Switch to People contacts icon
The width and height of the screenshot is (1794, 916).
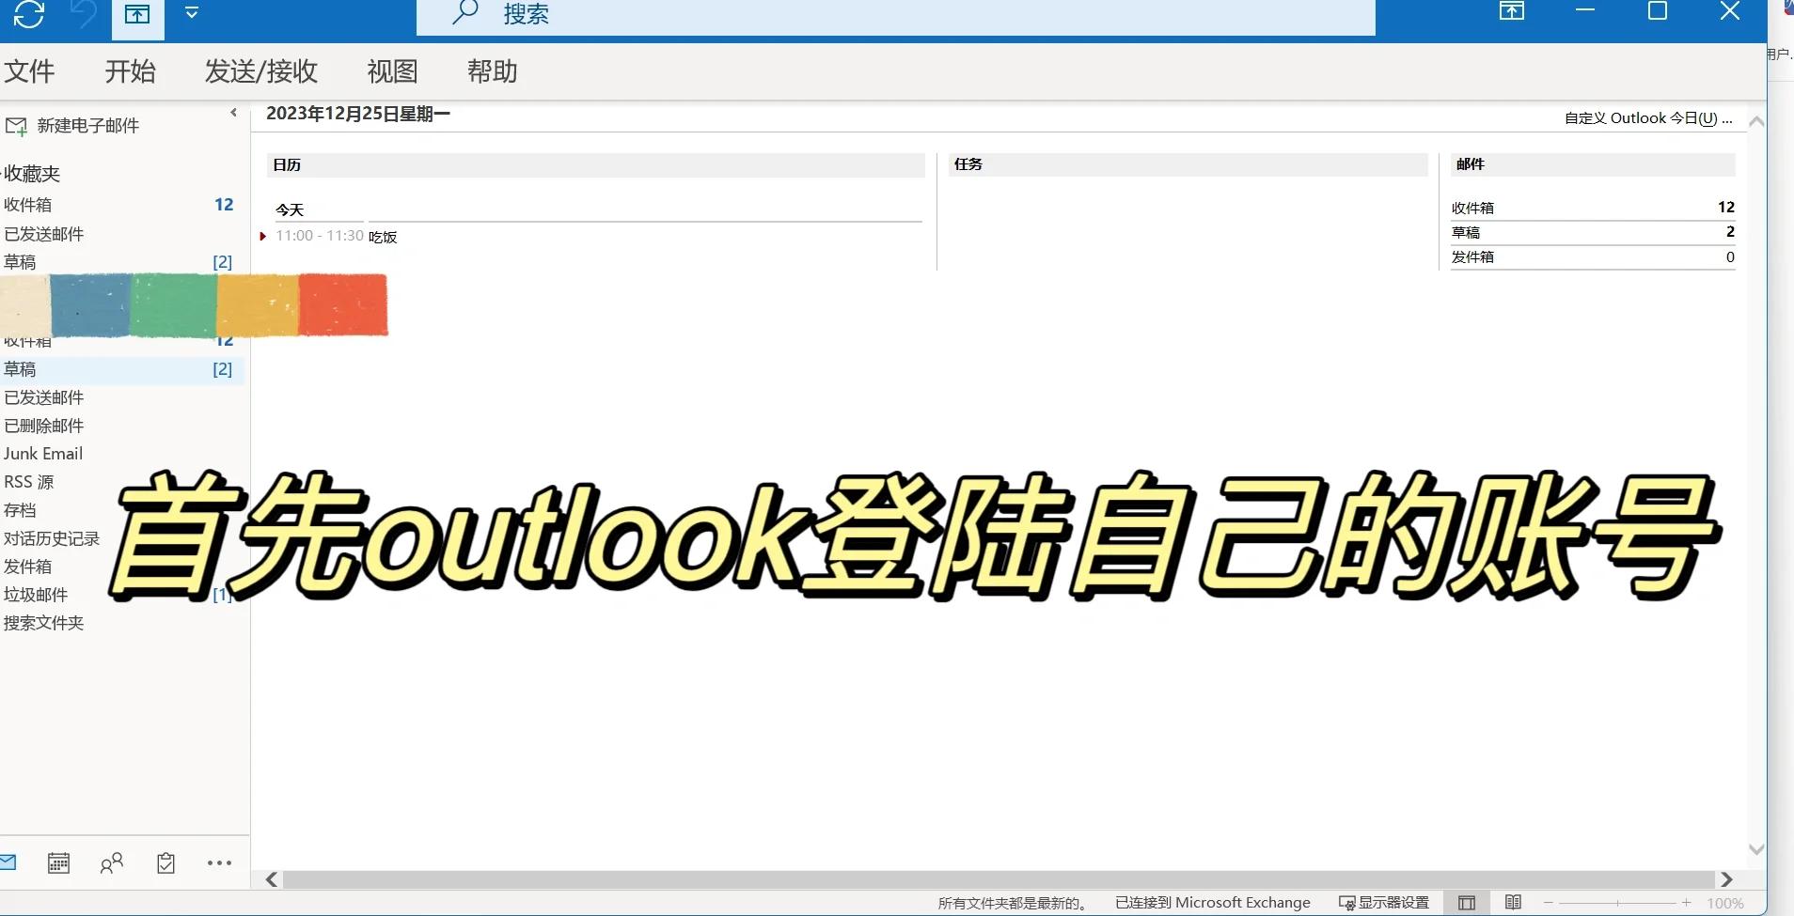[112, 862]
